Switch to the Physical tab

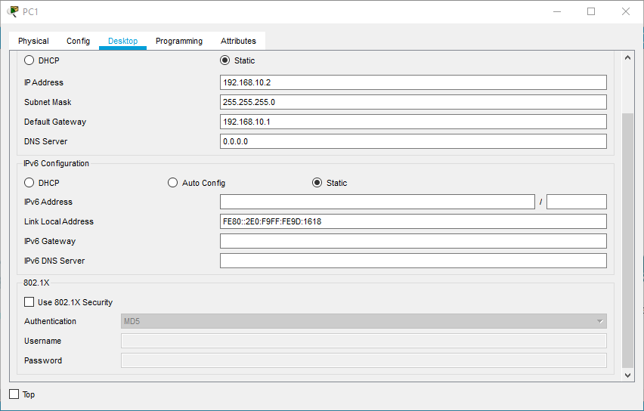tap(33, 41)
